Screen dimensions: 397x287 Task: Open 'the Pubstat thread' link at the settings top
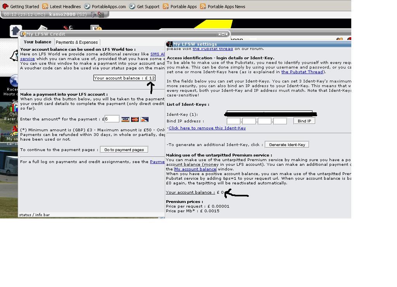pyautogui.click(x=213, y=49)
